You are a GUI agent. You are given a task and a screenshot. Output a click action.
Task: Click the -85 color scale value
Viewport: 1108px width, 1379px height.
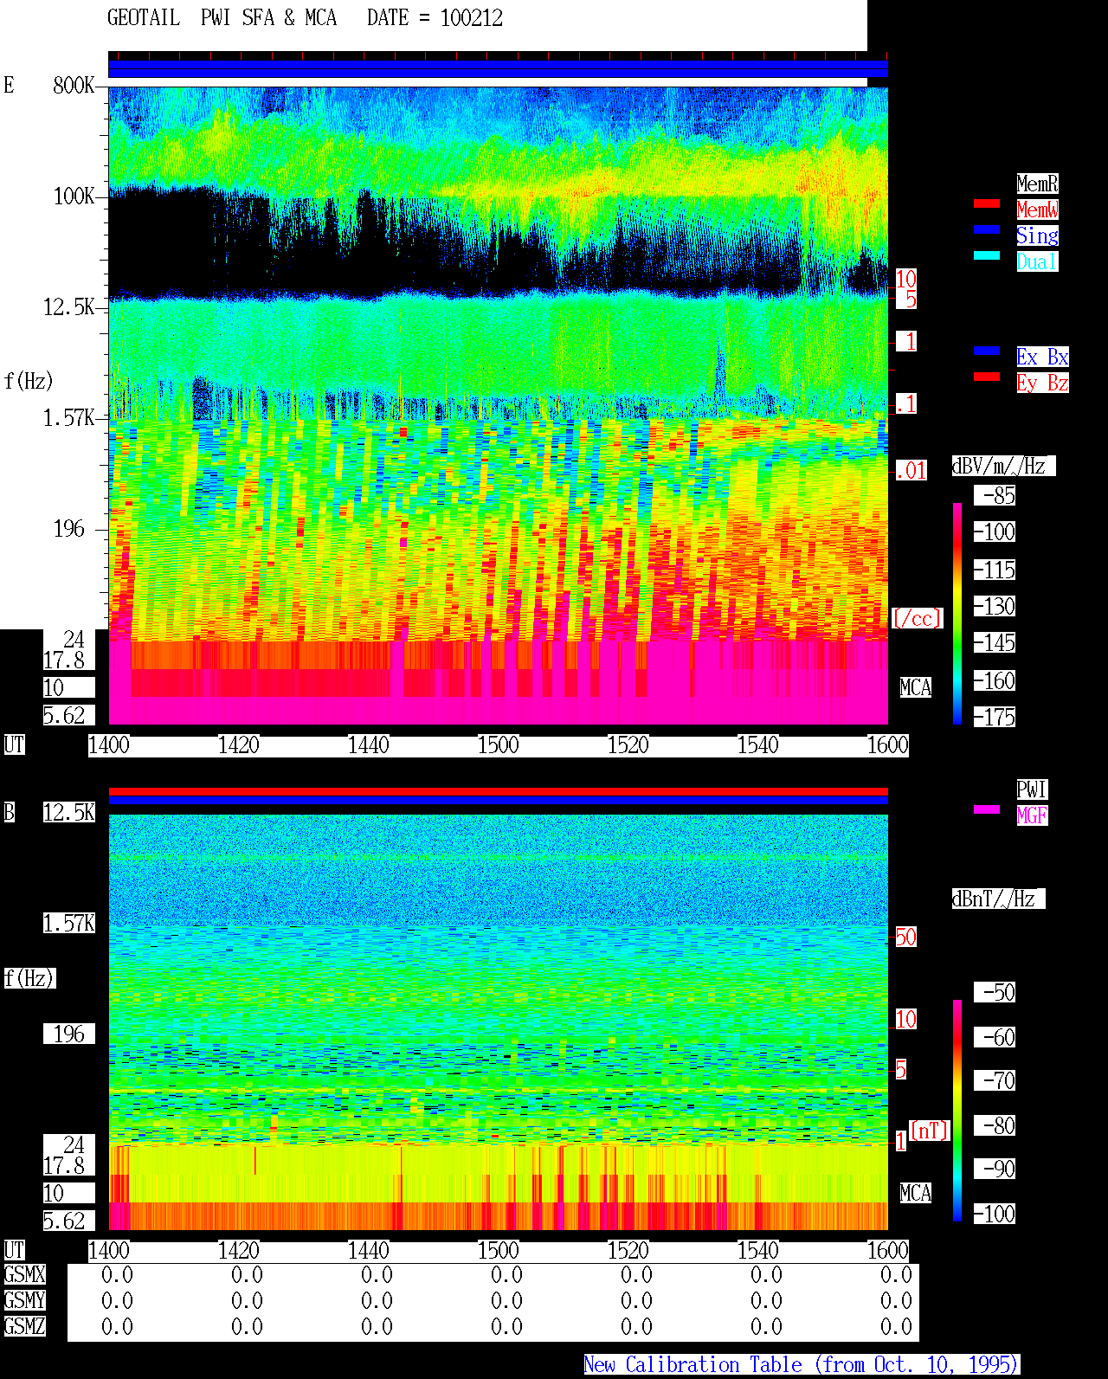tap(995, 495)
